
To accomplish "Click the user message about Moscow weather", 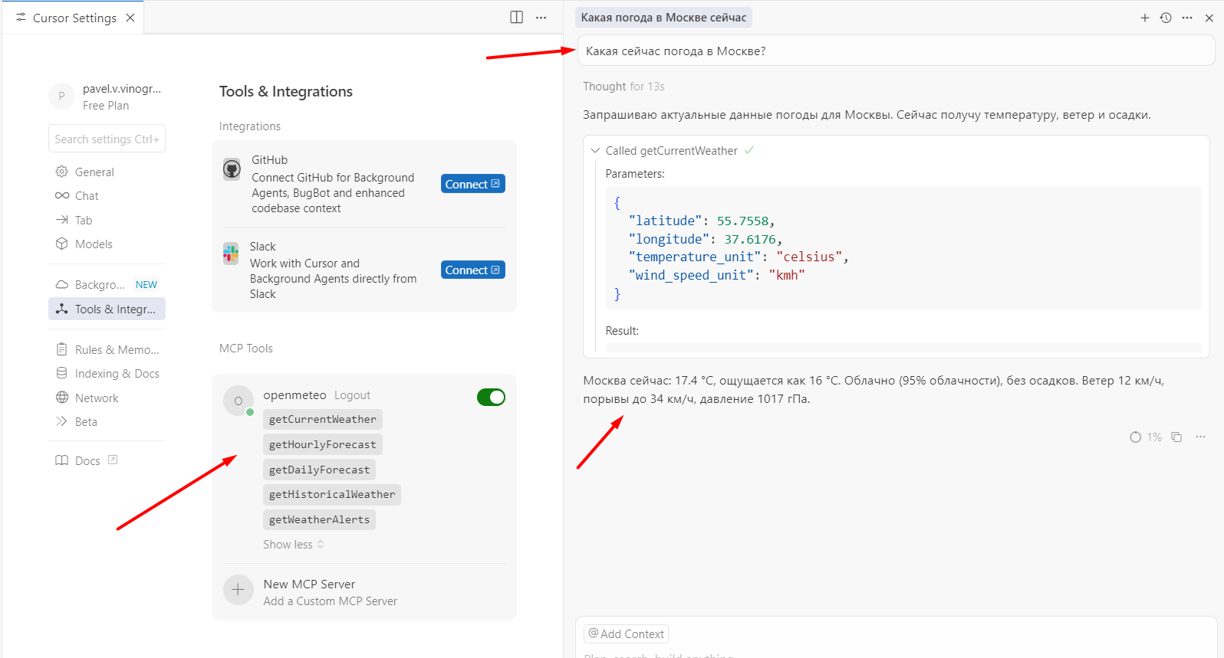I will coord(896,51).
